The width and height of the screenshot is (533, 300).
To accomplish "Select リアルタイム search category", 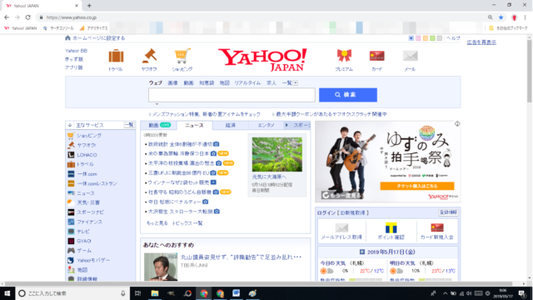I will (247, 83).
